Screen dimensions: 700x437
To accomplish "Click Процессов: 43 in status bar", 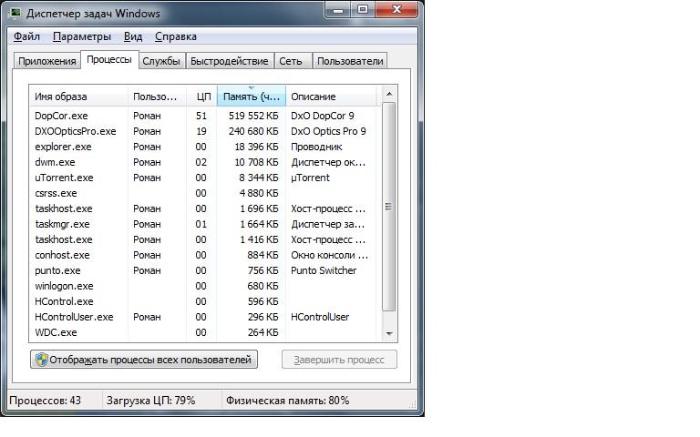I will [x=45, y=401].
